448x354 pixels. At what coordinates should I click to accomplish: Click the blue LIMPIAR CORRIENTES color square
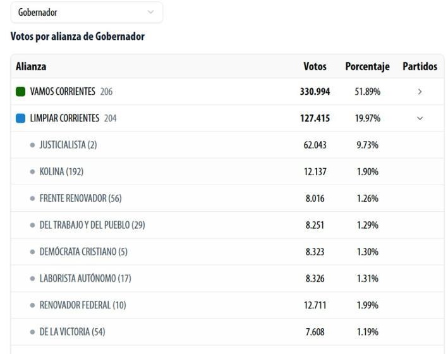tap(20, 118)
